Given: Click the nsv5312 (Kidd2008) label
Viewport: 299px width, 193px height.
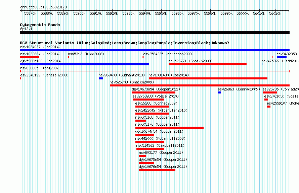Looking at the screenshot, I should point(86,54).
